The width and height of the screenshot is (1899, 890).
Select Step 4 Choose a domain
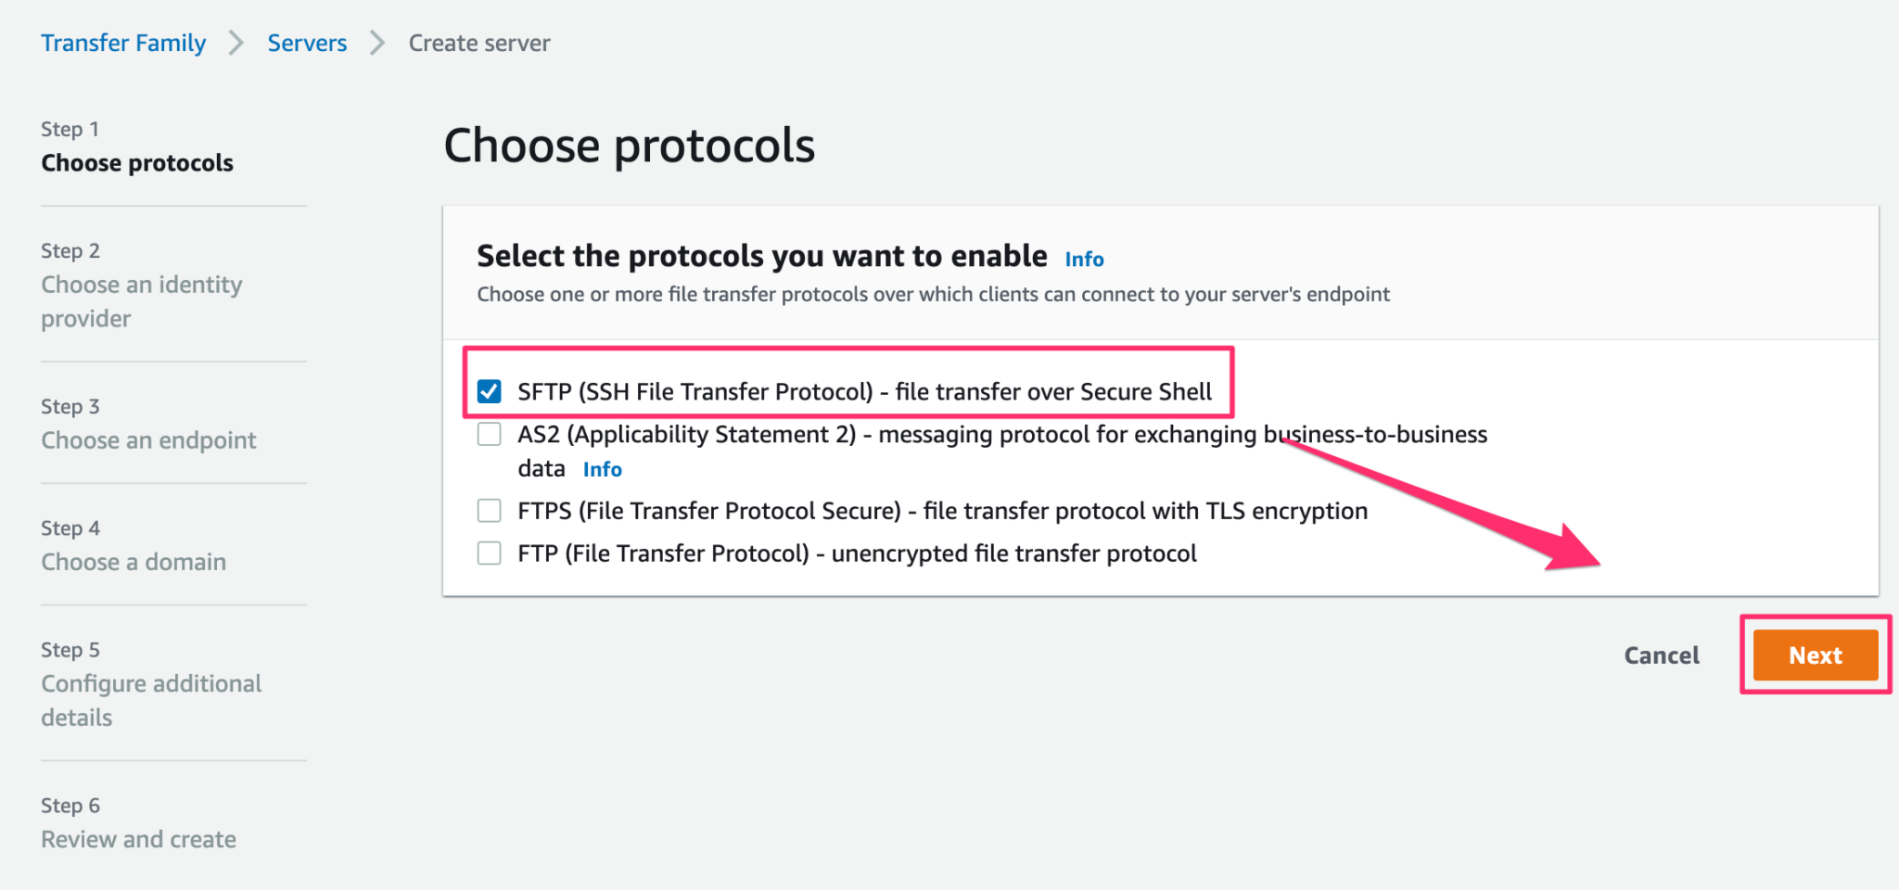[x=134, y=561]
